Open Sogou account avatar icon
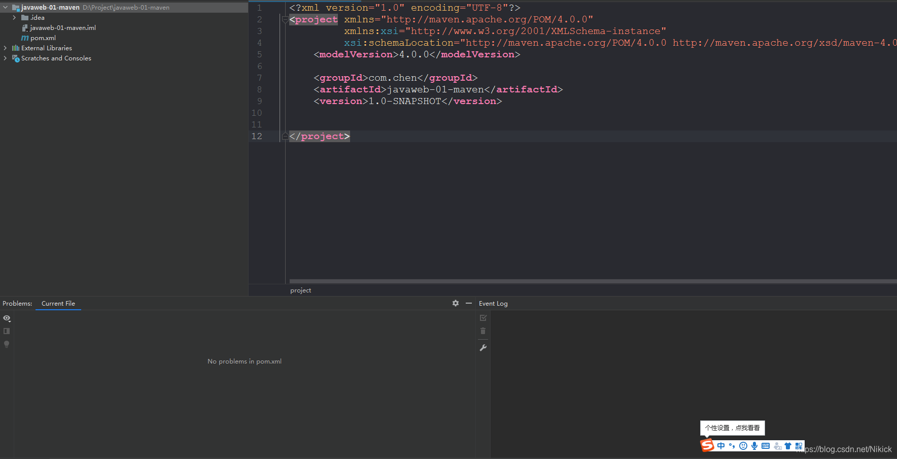 (777, 446)
